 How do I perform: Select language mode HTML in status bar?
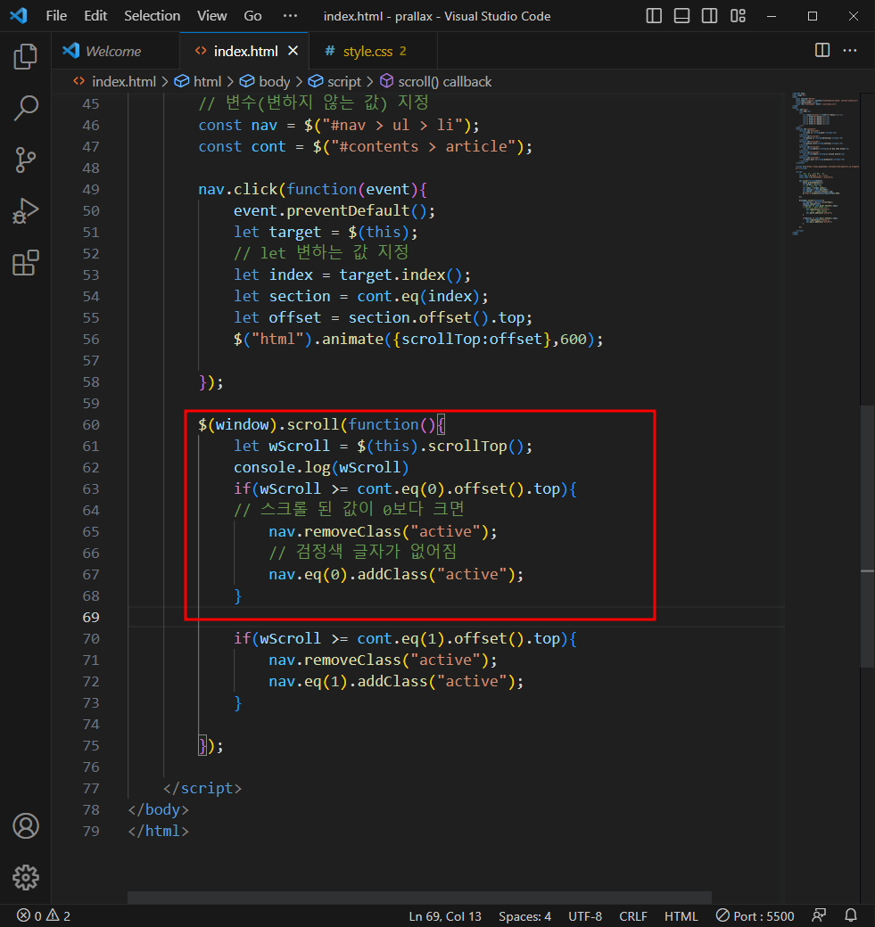pyautogui.click(x=681, y=915)
